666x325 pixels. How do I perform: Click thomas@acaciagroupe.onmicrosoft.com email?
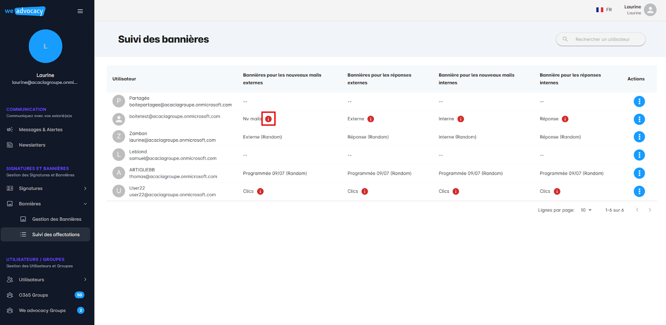[x=173, y=177]
